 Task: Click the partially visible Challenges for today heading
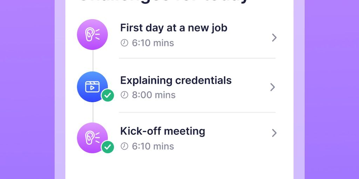click(x=163, y=2)
